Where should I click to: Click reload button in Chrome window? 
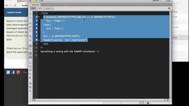click(x=15, y=5)
